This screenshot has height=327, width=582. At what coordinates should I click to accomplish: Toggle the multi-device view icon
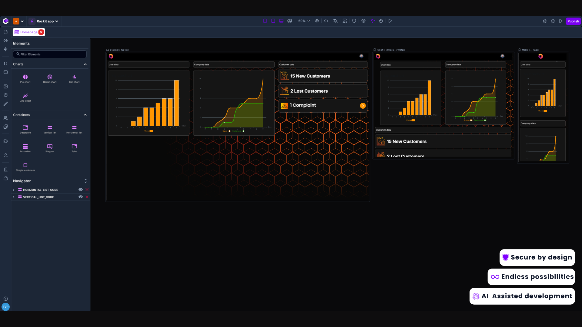coord(289,21)
